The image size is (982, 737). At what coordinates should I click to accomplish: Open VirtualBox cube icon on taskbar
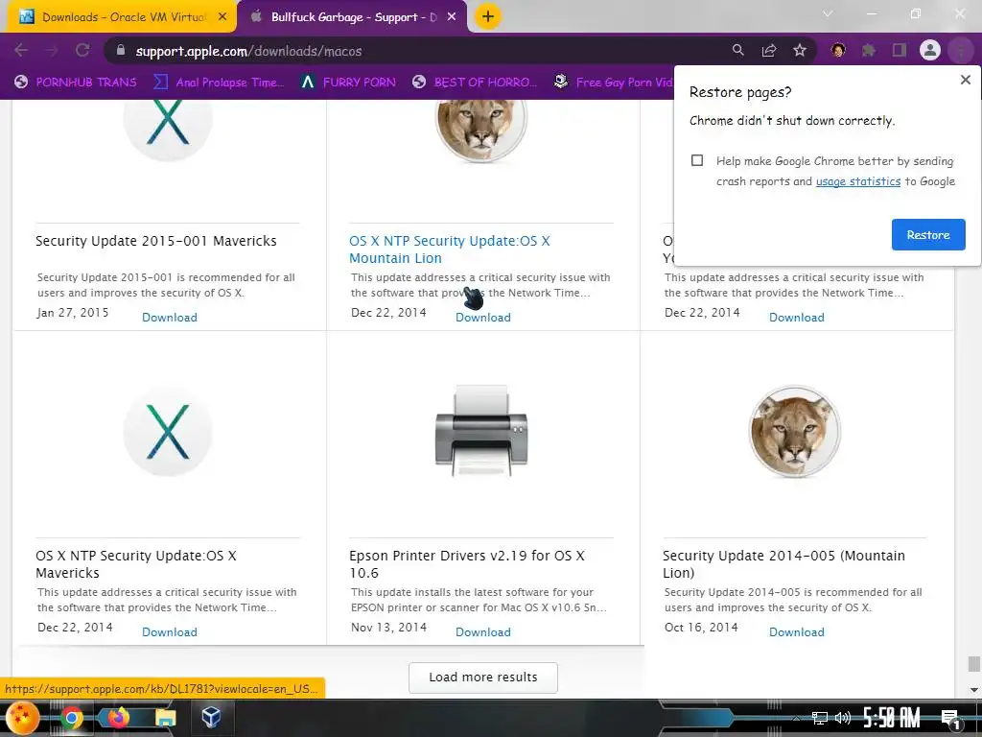[211, 717]
